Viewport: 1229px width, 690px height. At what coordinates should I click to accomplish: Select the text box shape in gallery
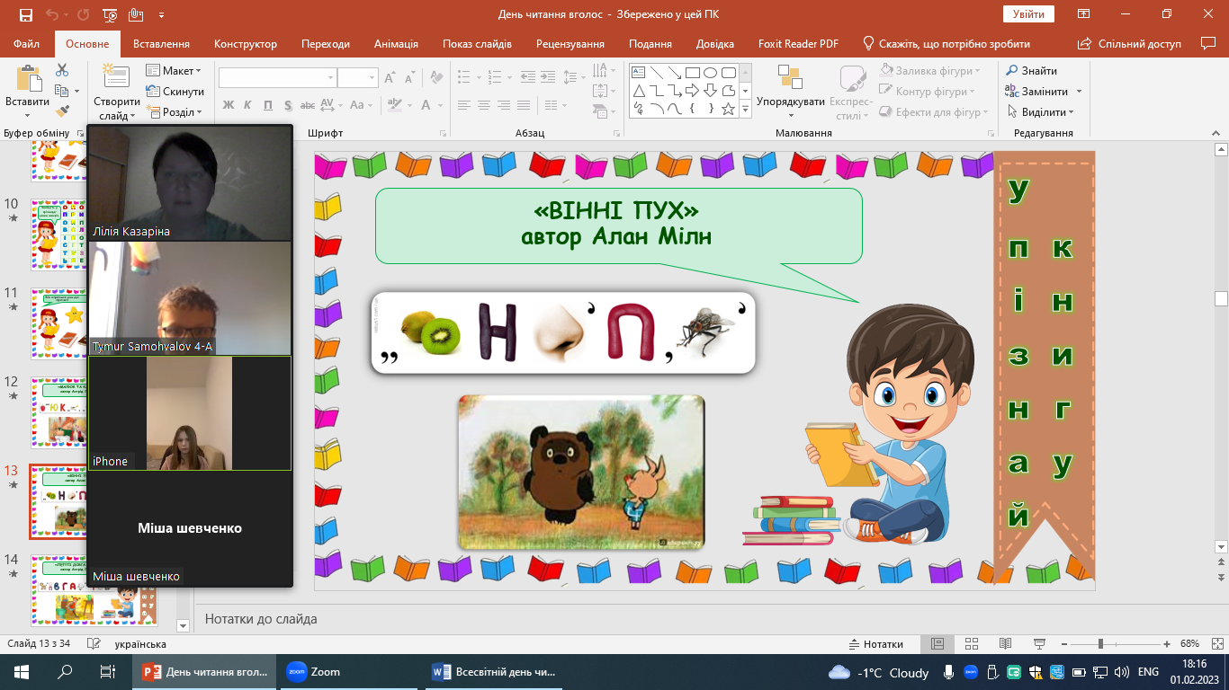tap(638, 73)
